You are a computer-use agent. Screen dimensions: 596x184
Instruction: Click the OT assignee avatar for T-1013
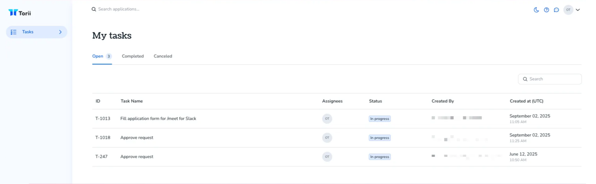click(327, 119)
